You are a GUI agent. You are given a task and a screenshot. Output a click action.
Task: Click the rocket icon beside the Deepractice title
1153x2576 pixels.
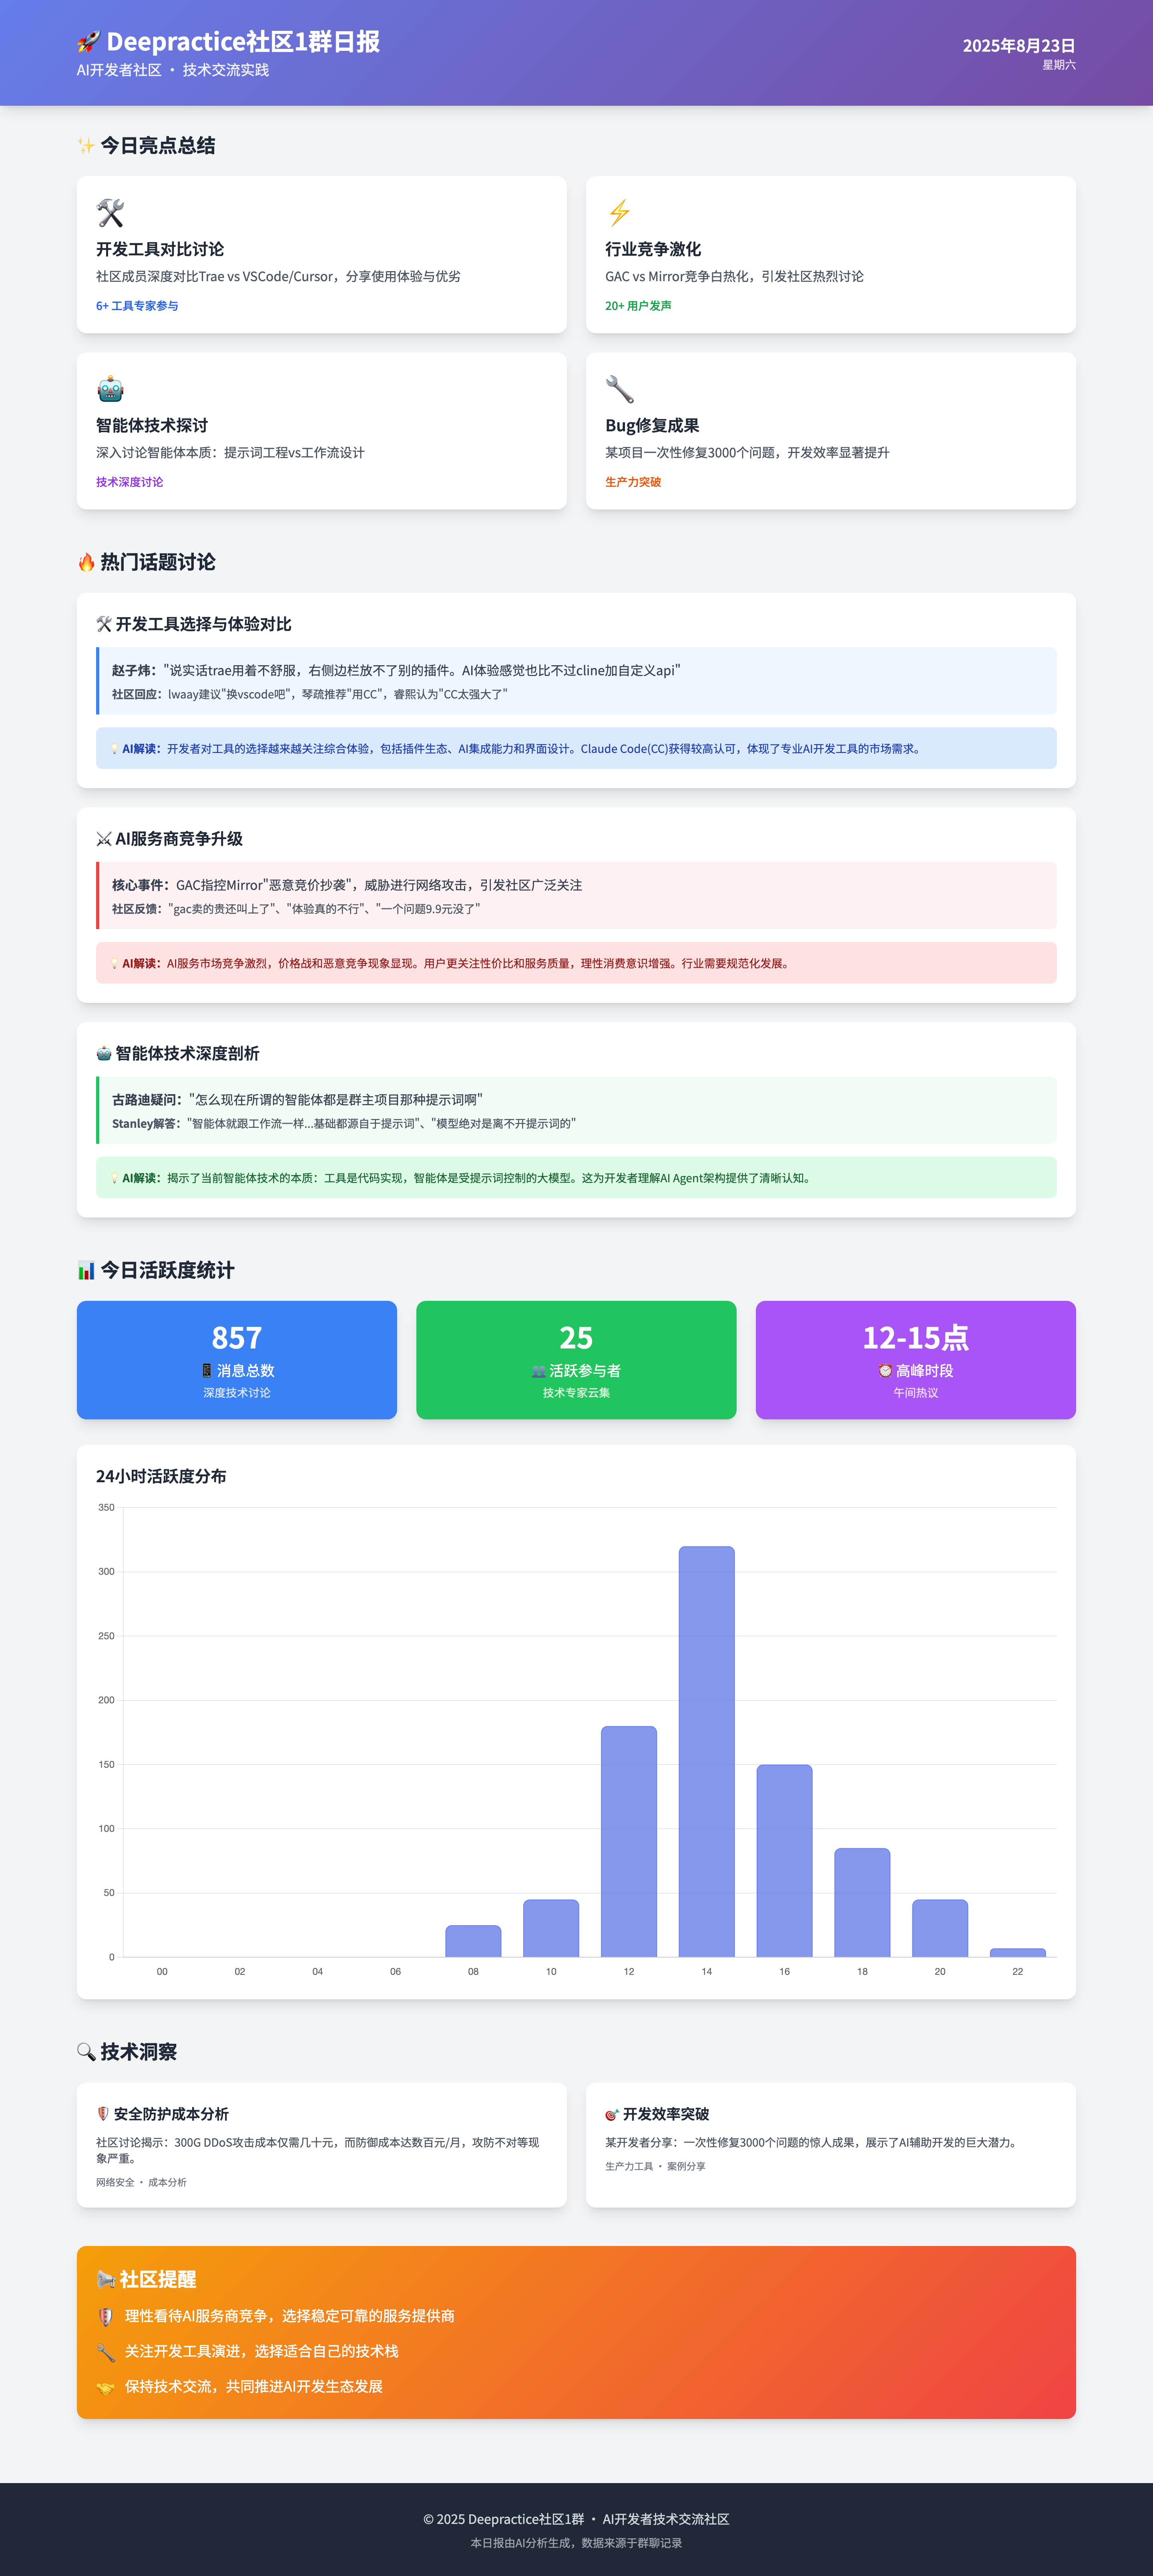88,42
